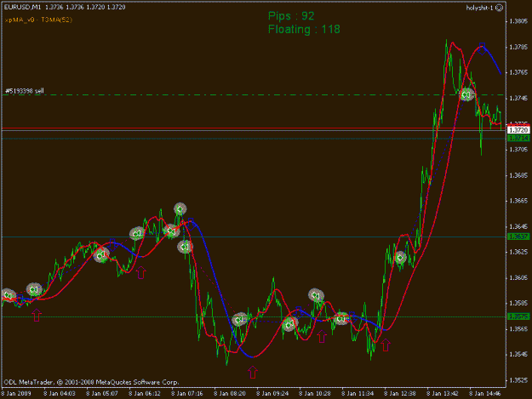Click the '8 Jan 14:46' time axis label
The width and height of the screenshot is (532, 399).
pos(485,394)
